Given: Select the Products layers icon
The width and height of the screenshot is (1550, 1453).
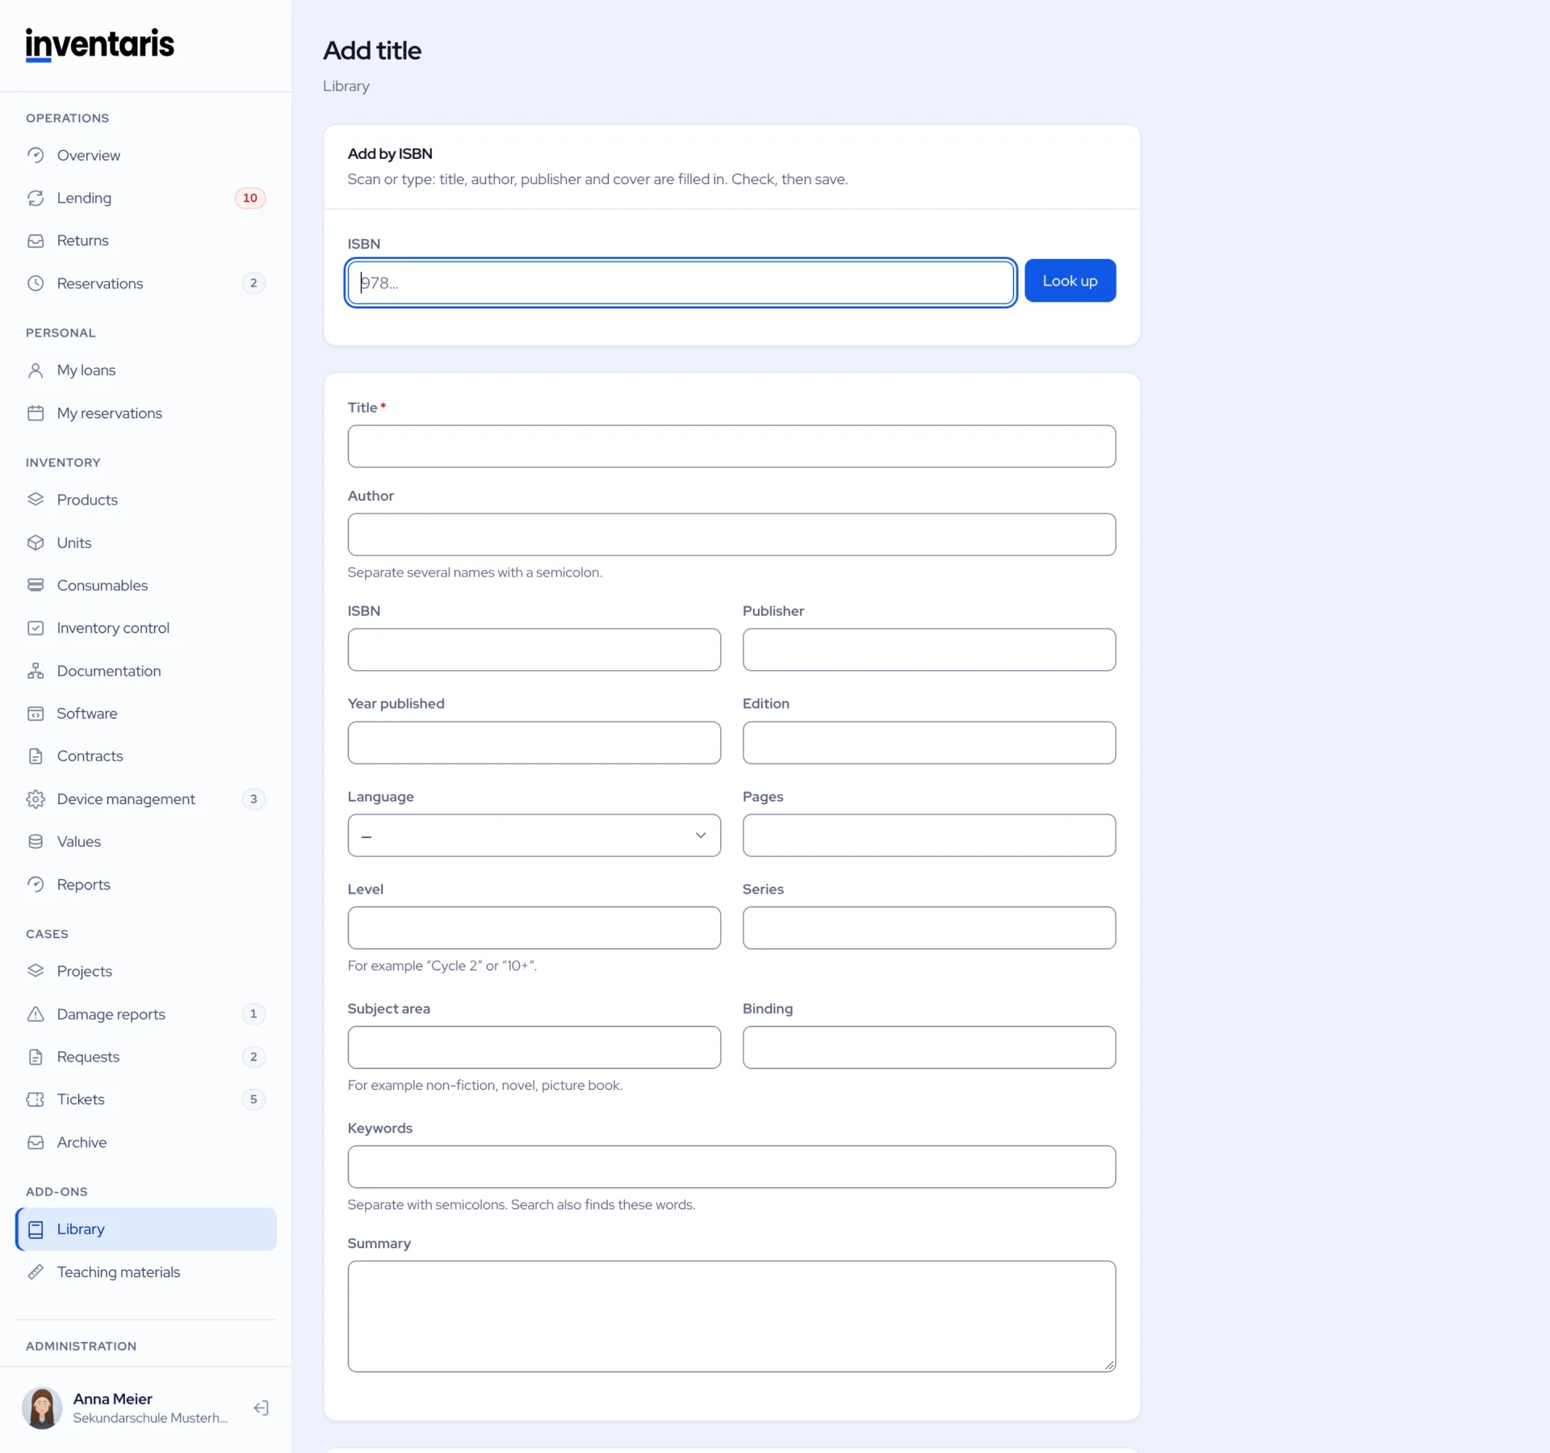Looking at the screenshot, I should pyautogui.click(x=36, y=500).
